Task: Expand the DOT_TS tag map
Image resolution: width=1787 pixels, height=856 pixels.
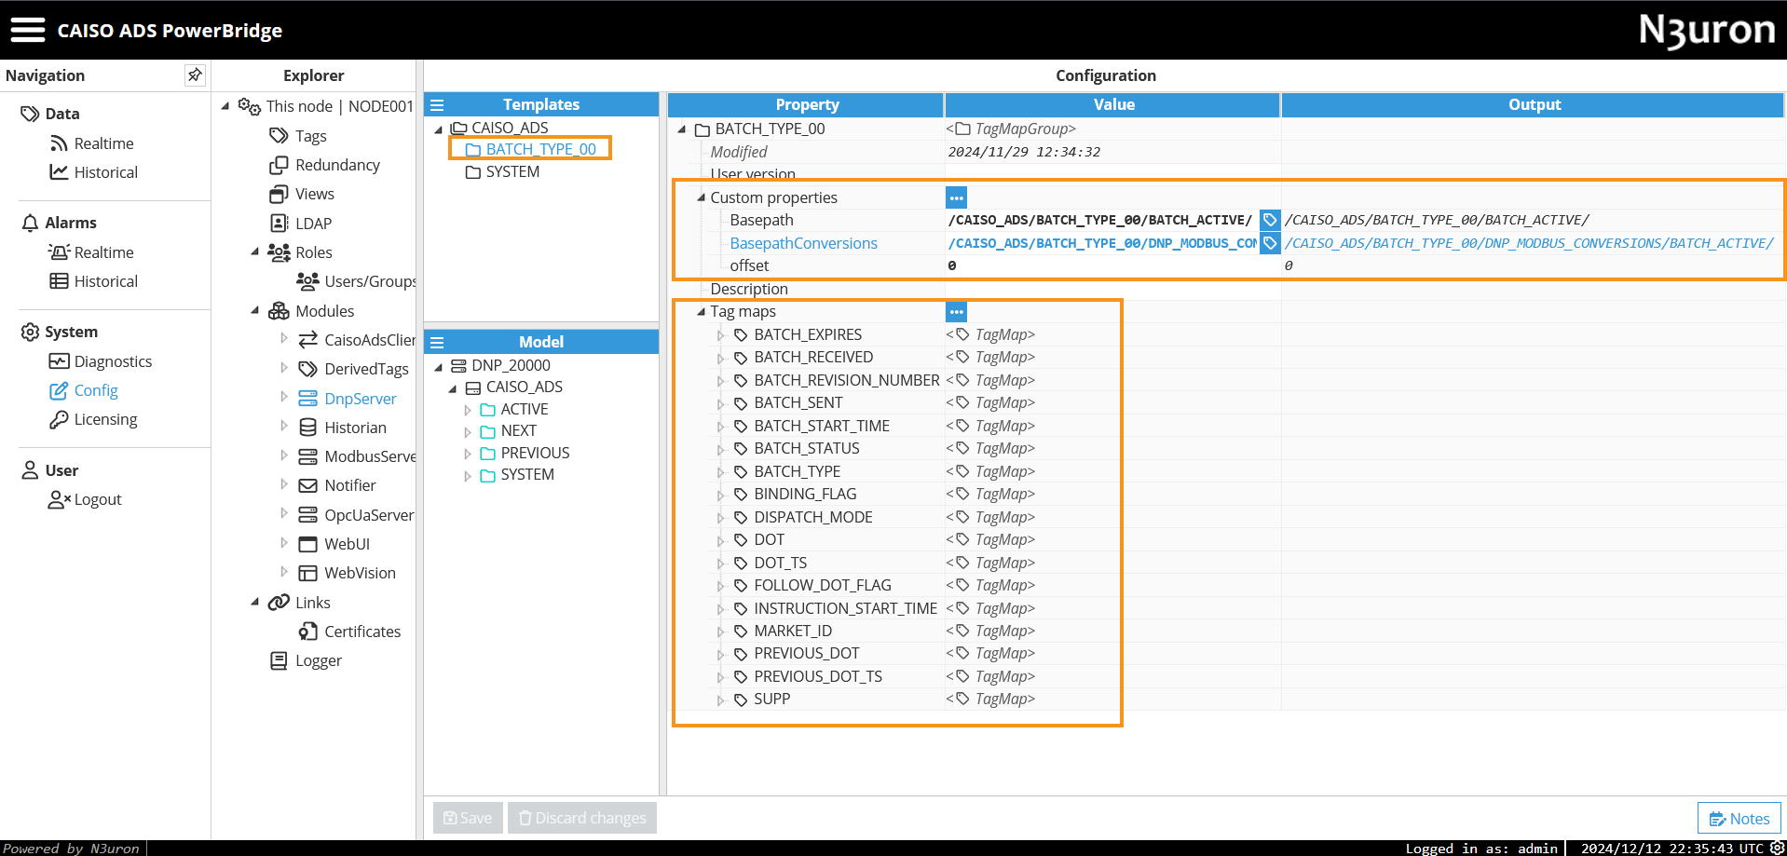Action: pos(720,564)
